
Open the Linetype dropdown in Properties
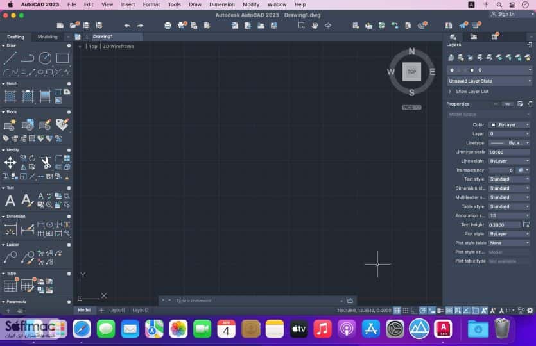pyautogui.click(x=509, y=143)
